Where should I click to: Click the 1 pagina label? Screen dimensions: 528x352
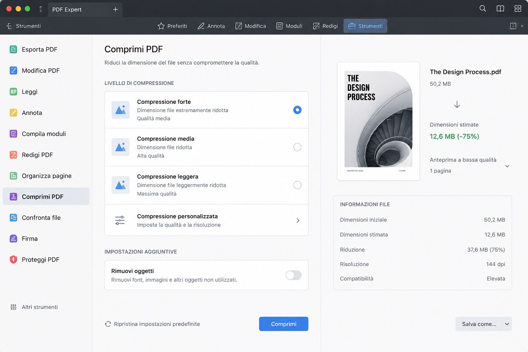tap(440, 171)
